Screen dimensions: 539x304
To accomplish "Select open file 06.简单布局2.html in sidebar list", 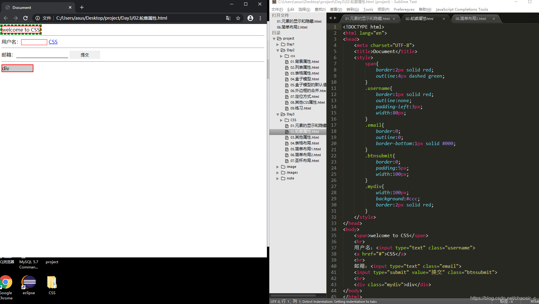I will (x=292, y=27).
